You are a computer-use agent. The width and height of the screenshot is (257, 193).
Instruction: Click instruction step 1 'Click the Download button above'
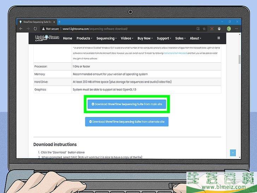(x=62, y=152)
